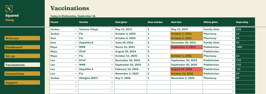
Task: Open Where given dropdown in first empty row
Action: (233, 83)
